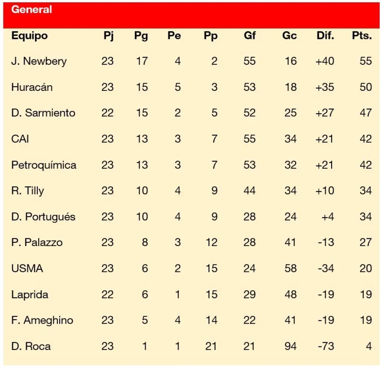Select the J. Newbery team name
Viewport: 382px width, 370px height.
coord(39,61)
